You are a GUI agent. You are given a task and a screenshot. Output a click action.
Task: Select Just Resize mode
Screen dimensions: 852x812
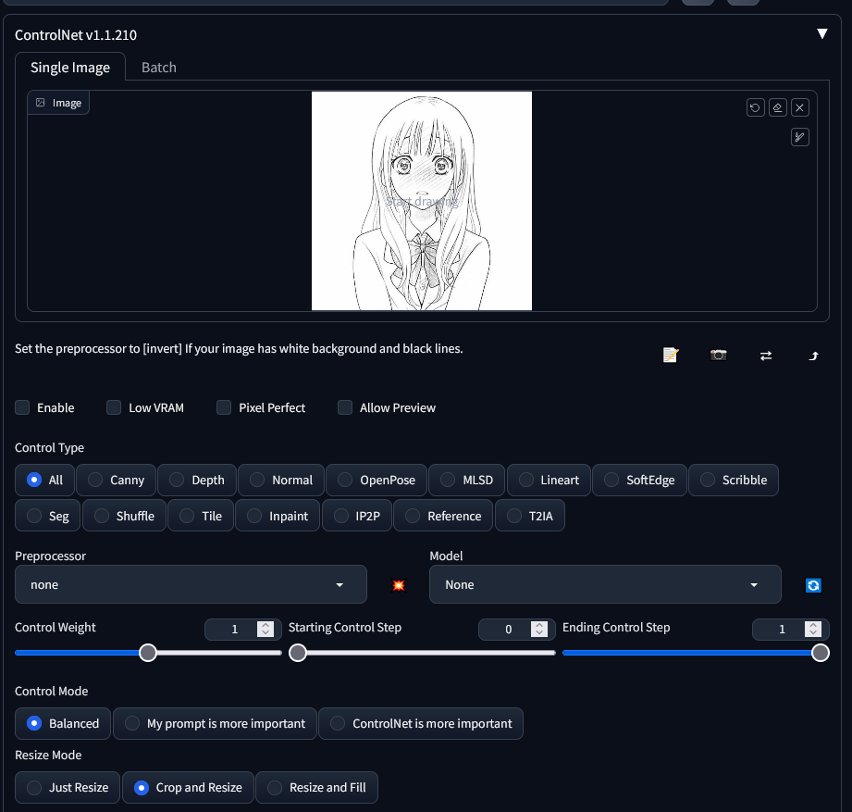pyautogui.click(x=68, y=788)
